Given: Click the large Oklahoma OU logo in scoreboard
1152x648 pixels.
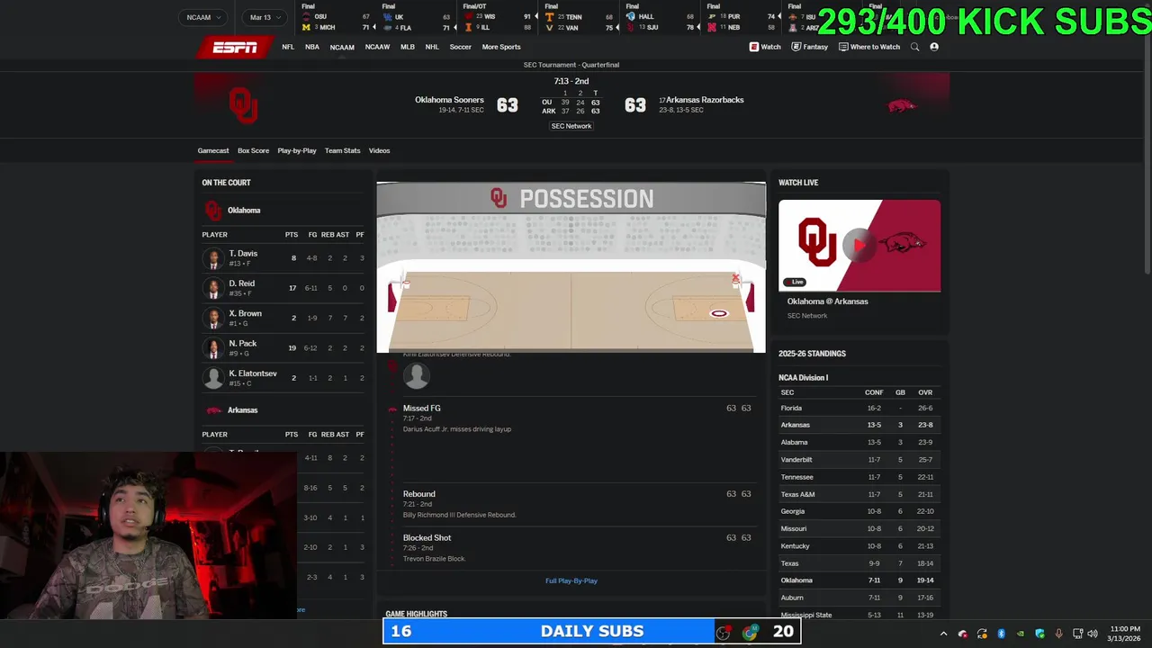Looking at the screenshot, I should [243, 105].
